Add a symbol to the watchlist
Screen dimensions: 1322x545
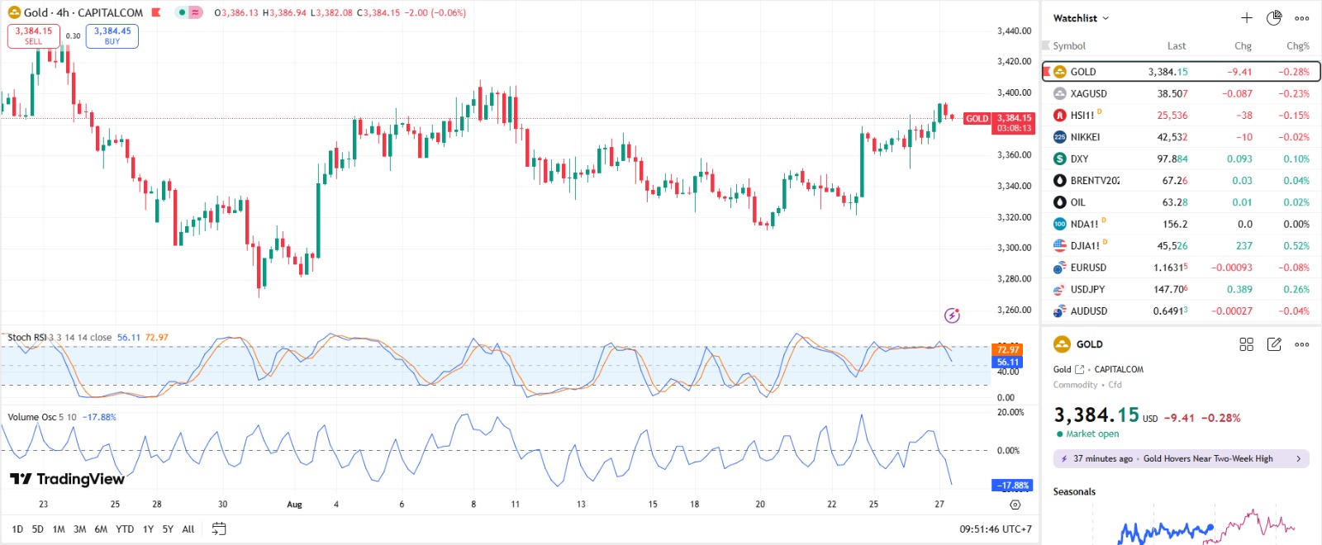(x=1246, y=18)
